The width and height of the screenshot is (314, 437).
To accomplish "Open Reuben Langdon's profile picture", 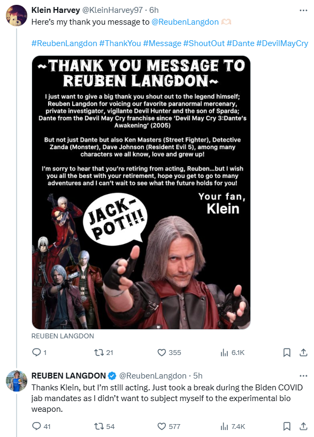I will coord(17,381).
